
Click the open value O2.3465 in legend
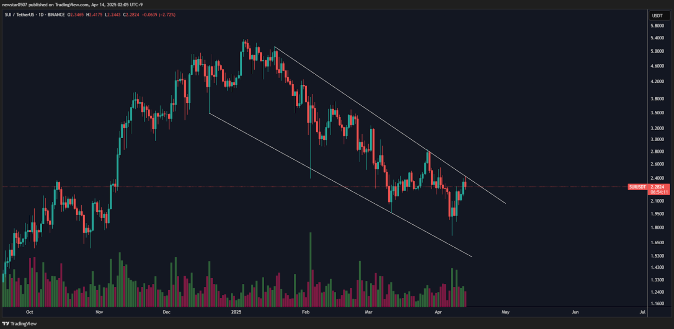click(x=75, y=15)
